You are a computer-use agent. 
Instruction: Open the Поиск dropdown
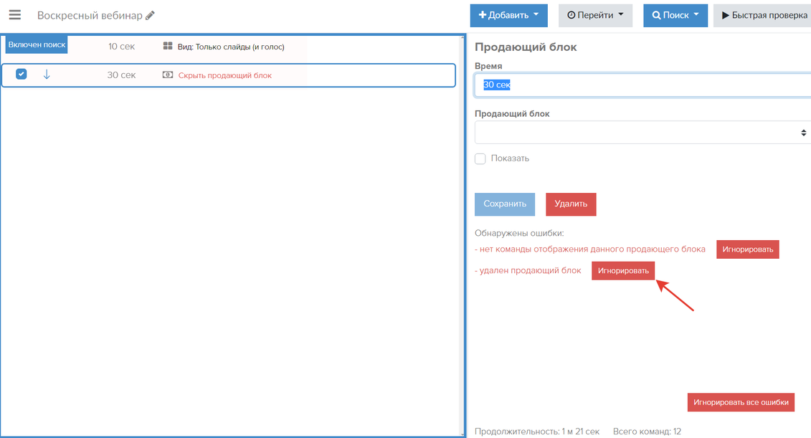[675, 15]
